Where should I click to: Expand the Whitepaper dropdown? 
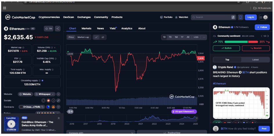point(45,94)
